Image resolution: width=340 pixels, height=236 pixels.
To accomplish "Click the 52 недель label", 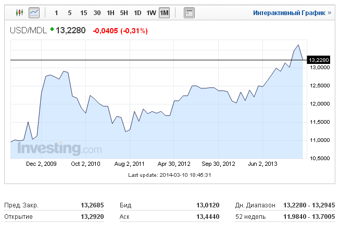I will (250, 217).
